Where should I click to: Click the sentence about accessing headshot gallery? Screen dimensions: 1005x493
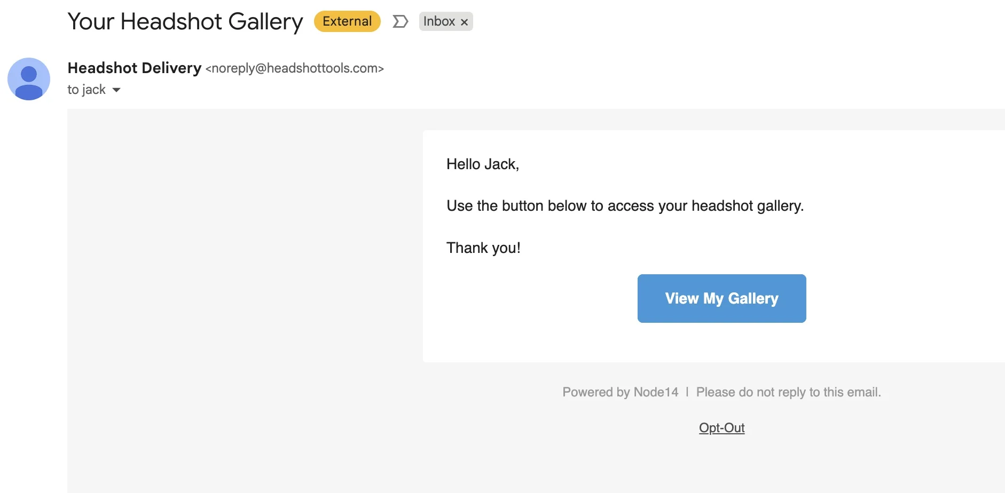pyautogui.click(x=625, y=206)
